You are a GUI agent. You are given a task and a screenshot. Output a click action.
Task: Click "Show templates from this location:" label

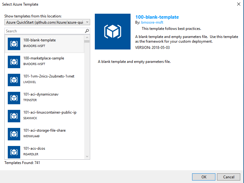click(33, 16)
